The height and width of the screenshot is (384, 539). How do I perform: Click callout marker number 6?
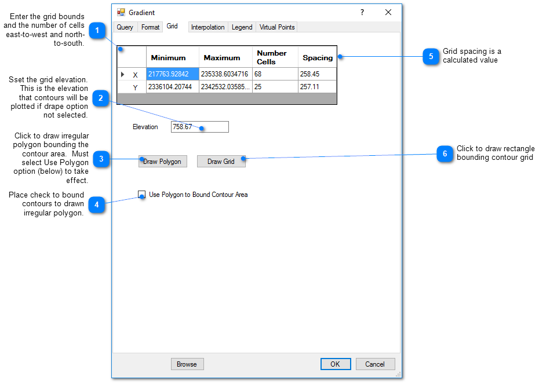445,153
